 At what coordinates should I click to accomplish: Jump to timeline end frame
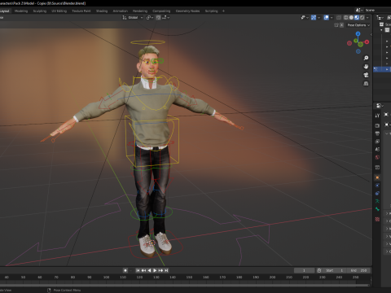(x=166, y=270)
